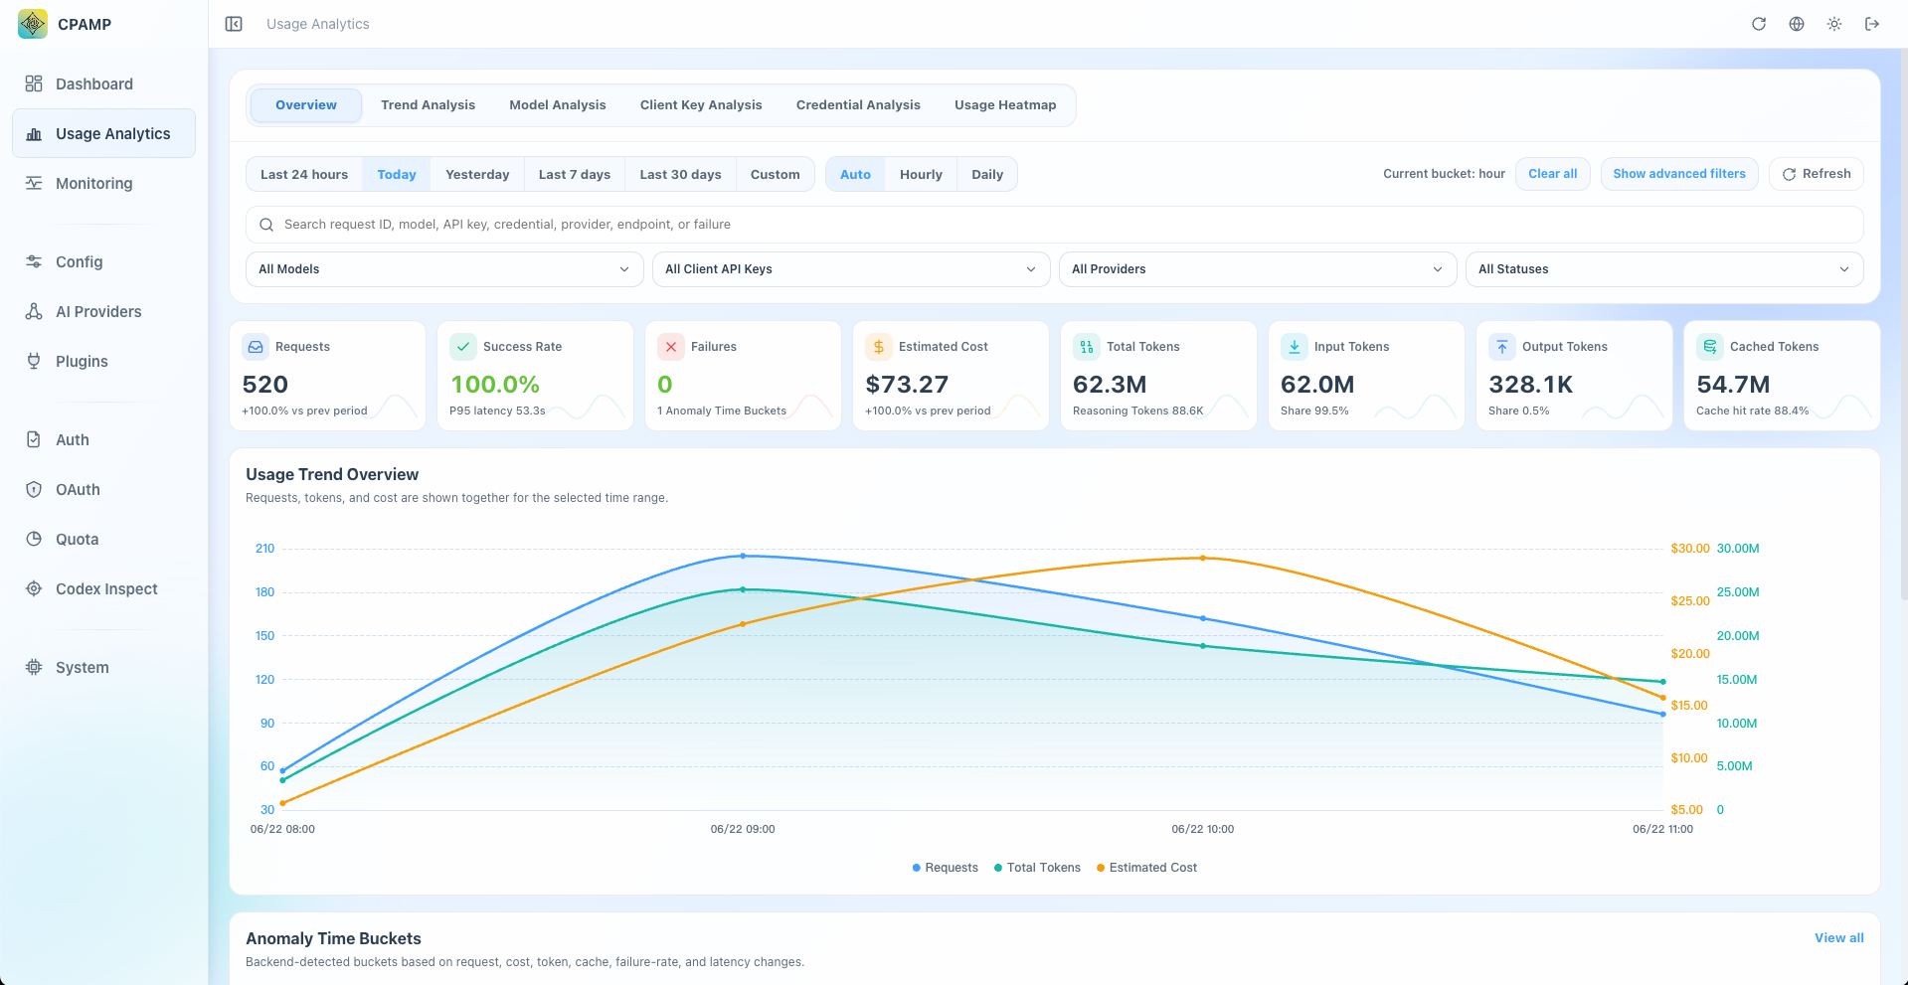Click the logout icon
The image size is (1908, 985).
[x=1872, y=24]
